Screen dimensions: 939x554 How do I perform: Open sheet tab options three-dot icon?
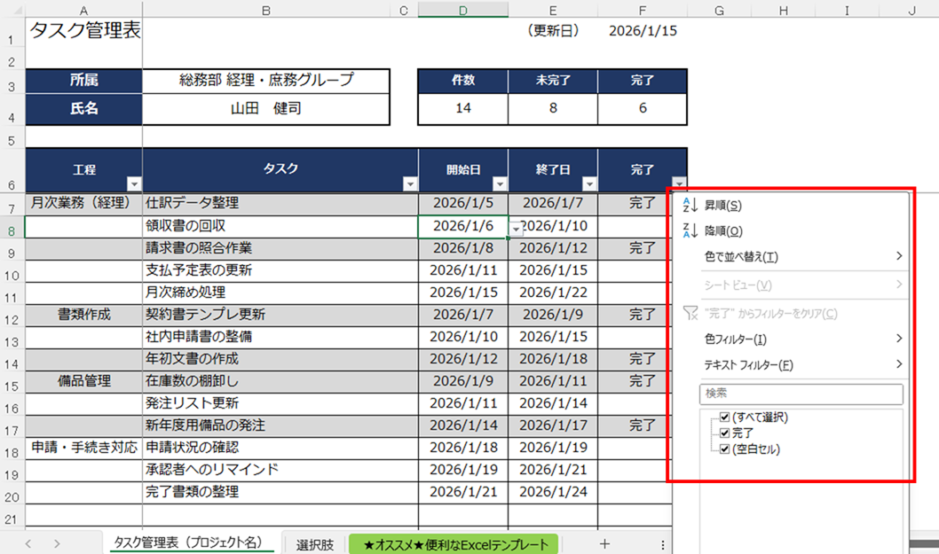pyautogui.click(x=662, y=544)
